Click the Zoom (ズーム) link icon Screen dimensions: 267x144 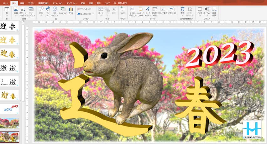101,9
